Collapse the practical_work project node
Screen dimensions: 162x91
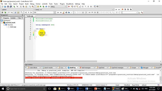click(2, 23)
